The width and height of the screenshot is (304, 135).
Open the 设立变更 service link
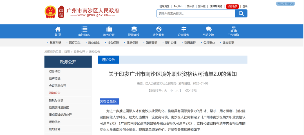coord(228,43)
